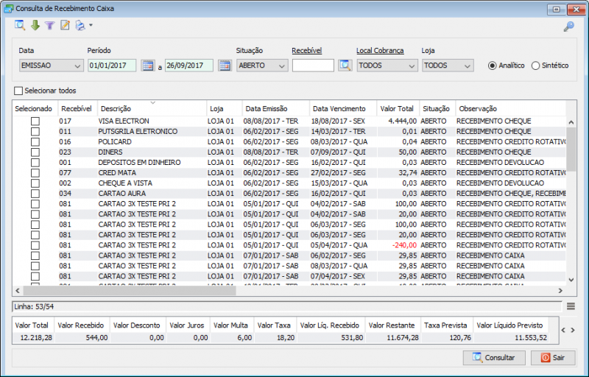Close the Consulta de Recebimento Caixa window
This screenshot has height=377, width=589.
pos(576,9)
